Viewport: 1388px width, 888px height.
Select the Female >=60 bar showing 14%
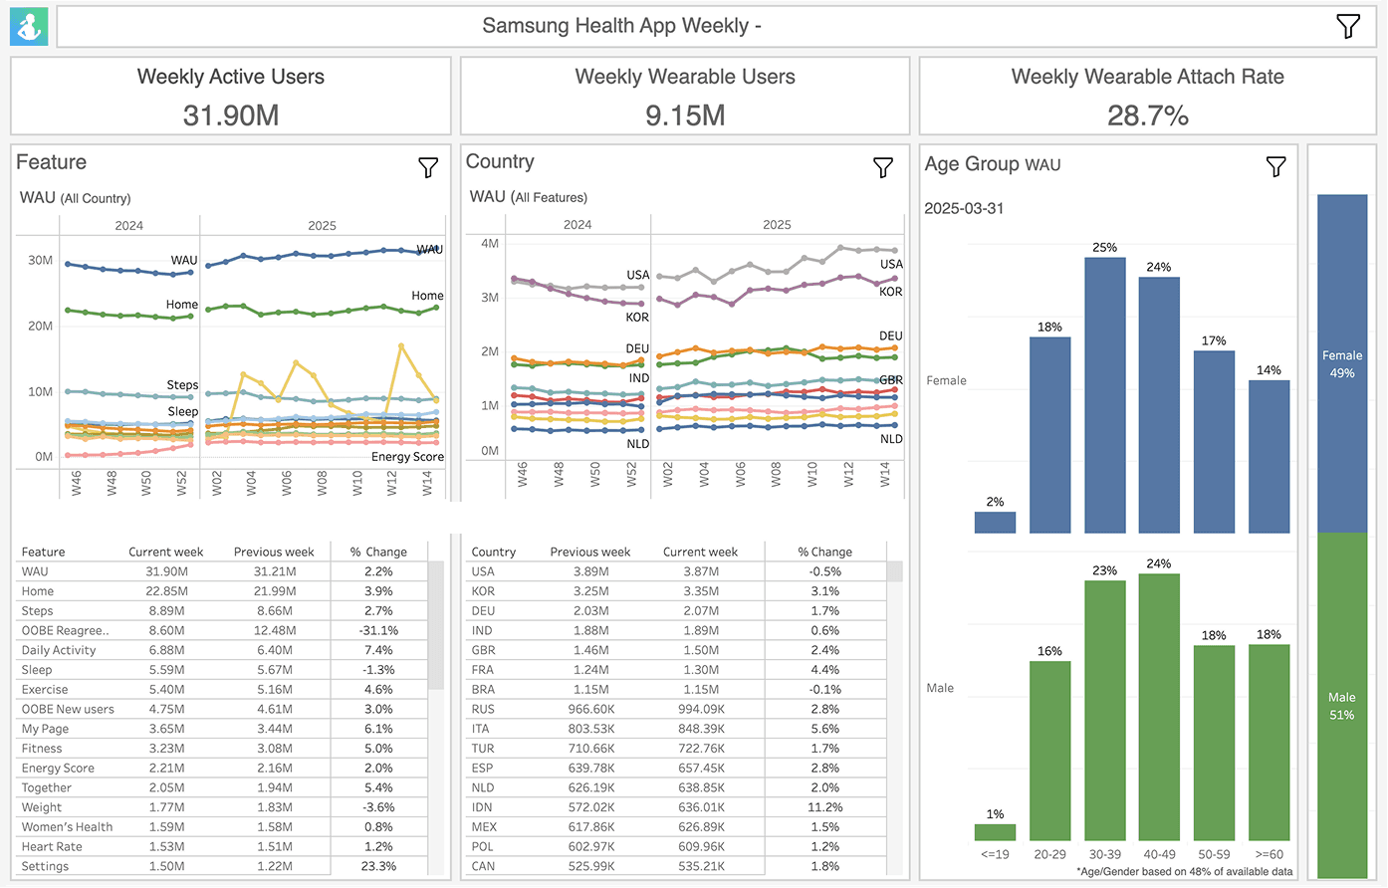(1269, 457)
